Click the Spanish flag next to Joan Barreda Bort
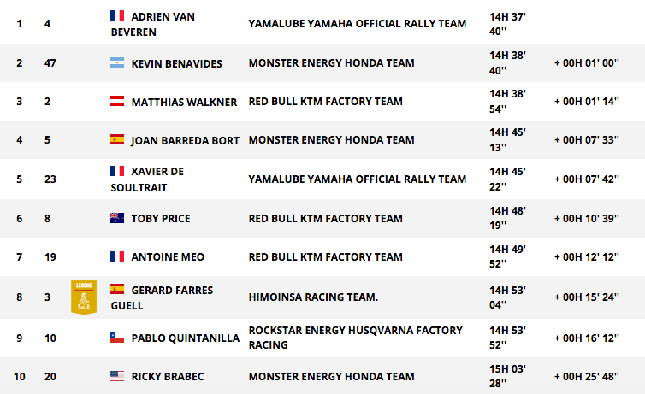The height and width of the screenshot is (394, 645). (117, 139)
